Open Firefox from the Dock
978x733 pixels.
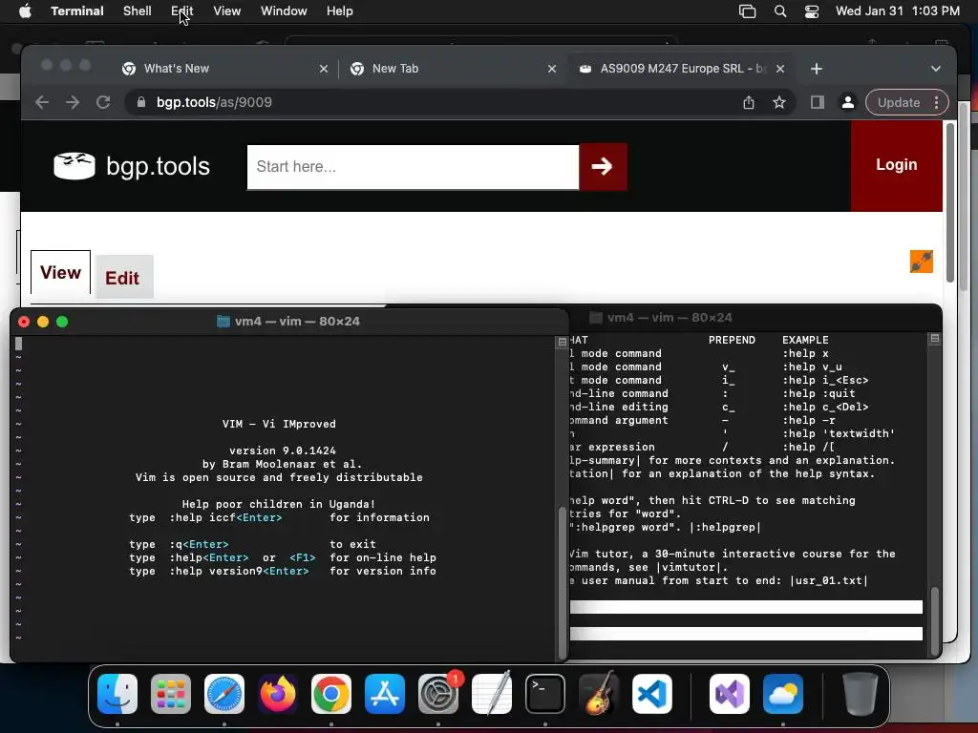click(278, 694)
